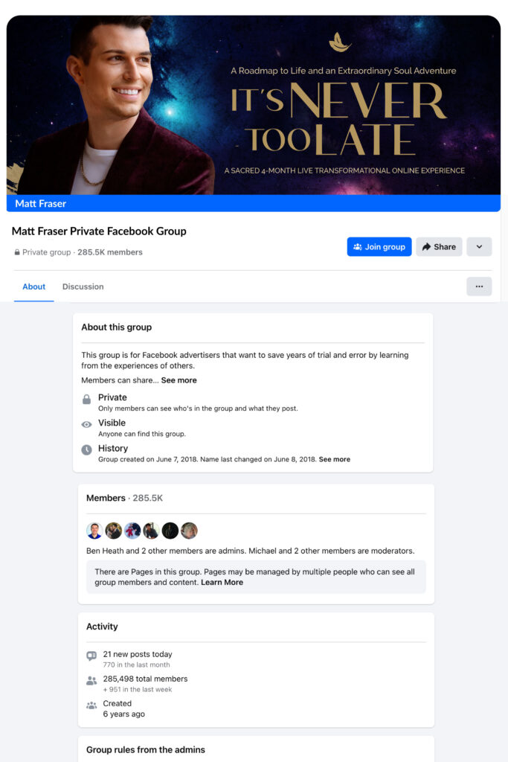Click the Share button
The image size is (508, 762).
[x=439, y=247]
